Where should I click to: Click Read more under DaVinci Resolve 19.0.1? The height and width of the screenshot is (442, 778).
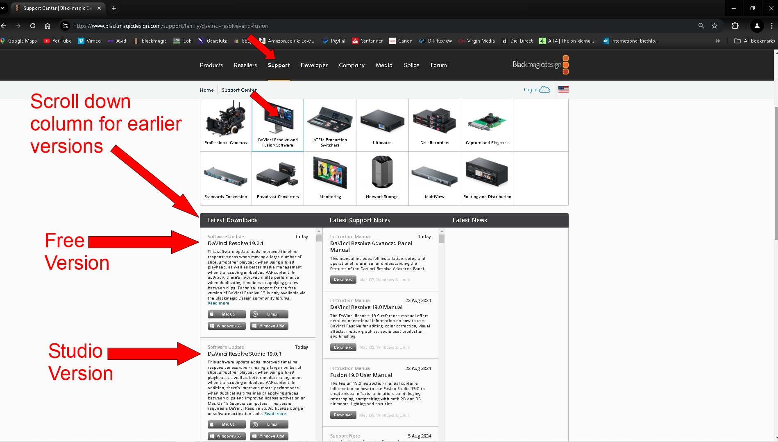[218, 303]
